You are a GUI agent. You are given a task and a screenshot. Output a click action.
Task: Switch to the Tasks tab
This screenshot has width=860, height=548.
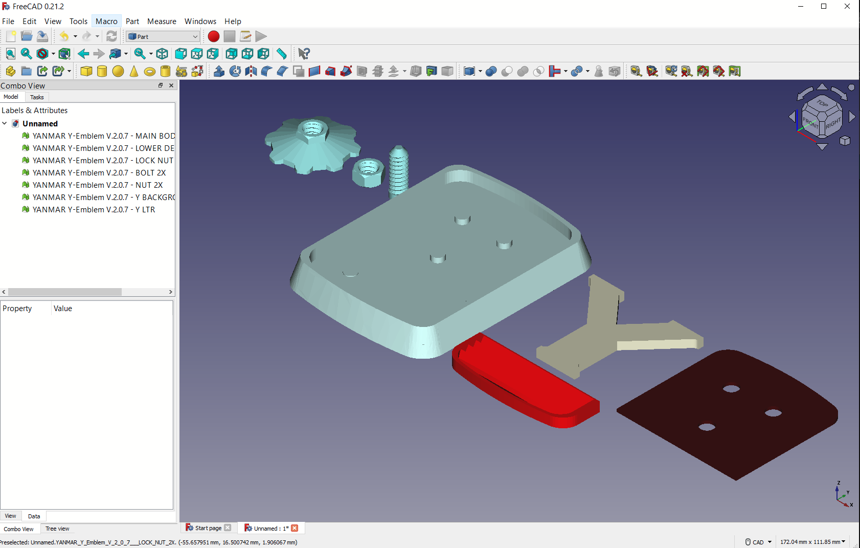[37, 97]
